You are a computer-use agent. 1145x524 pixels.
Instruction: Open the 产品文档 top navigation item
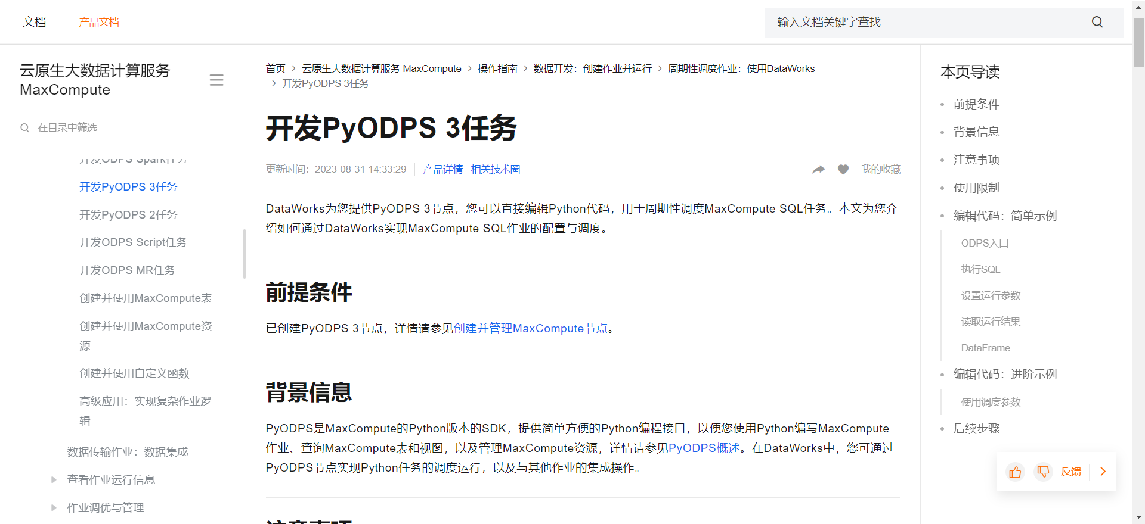tap(99, 22)
